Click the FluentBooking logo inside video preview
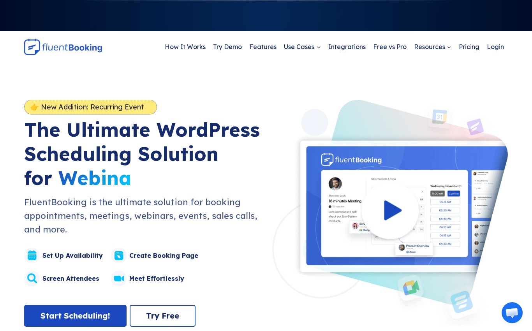 [351, 160]
